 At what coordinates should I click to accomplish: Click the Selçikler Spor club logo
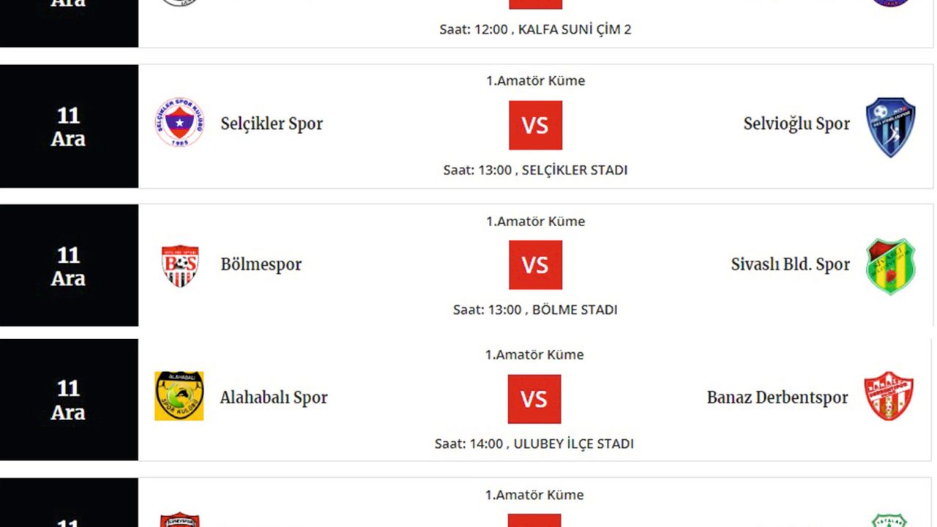[179, 122]
